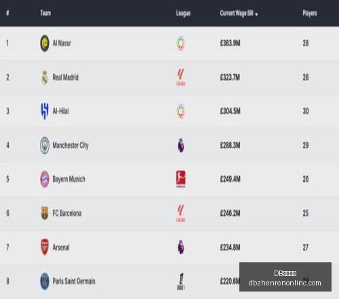
Task: Sort by Current Wage Bill arrow
Action: pyautogui.click(x=256, y=14)
